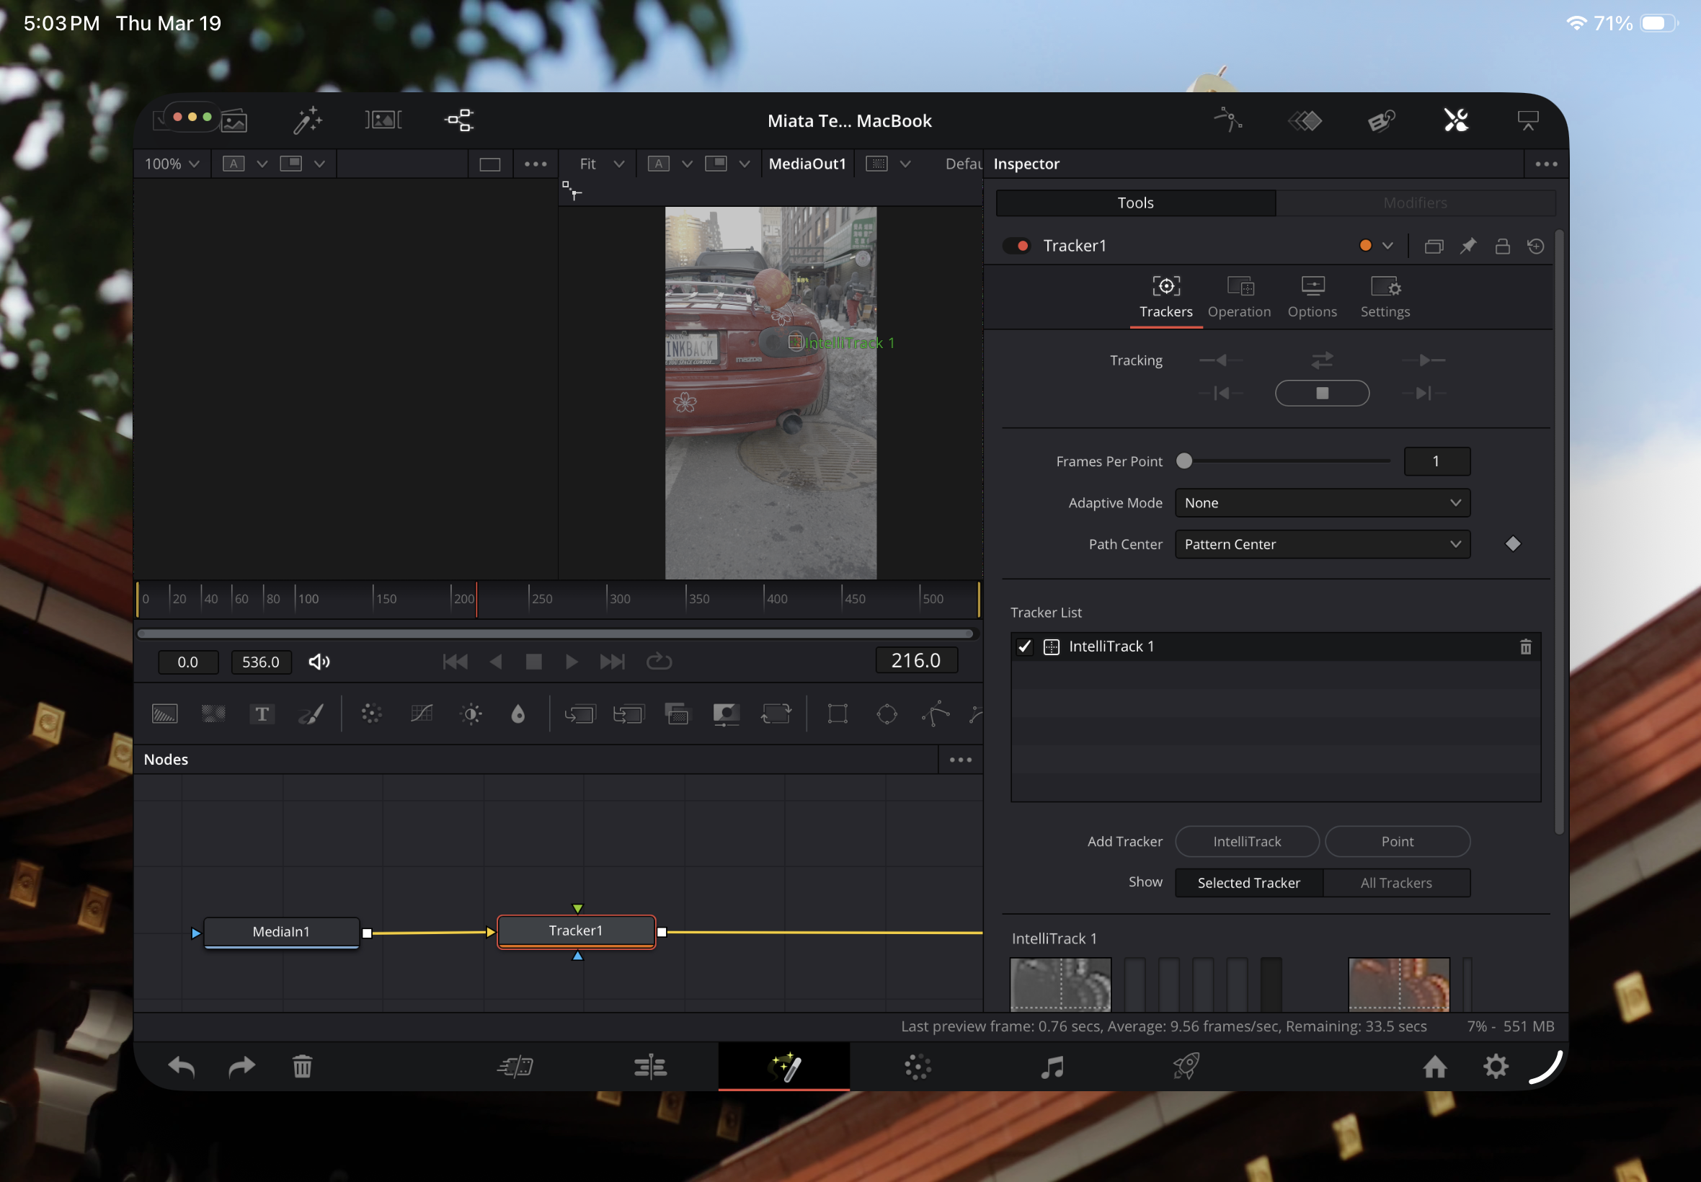This screenshot has height=1182, width=1701.
Task: Select the Tracker1 node in the node graph
Action: 576,931
